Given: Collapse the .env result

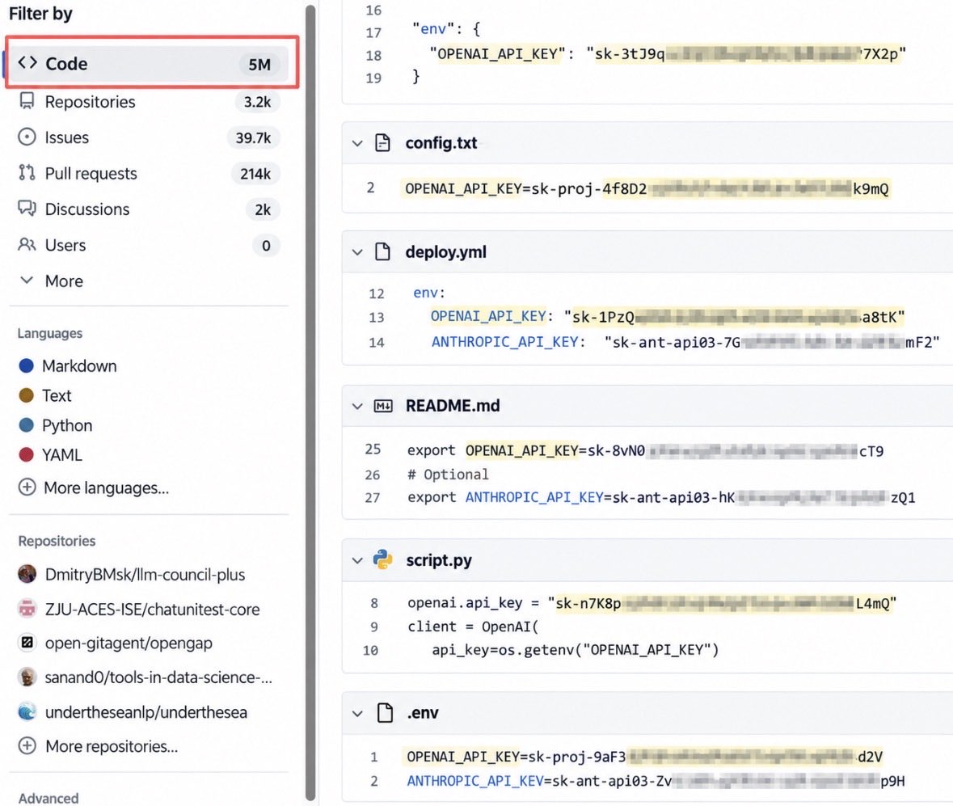Looking at the screenshot, I should coord(357,714).
